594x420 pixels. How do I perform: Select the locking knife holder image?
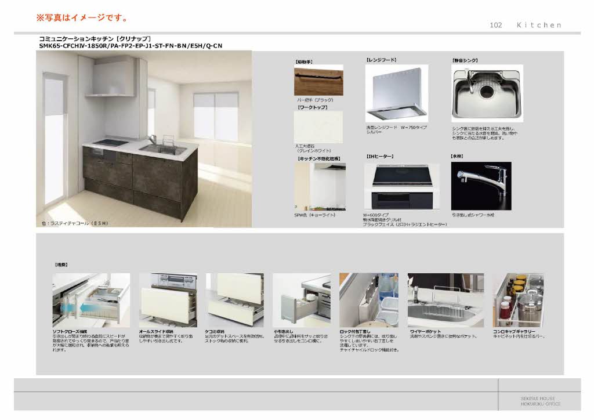(368, 299)
